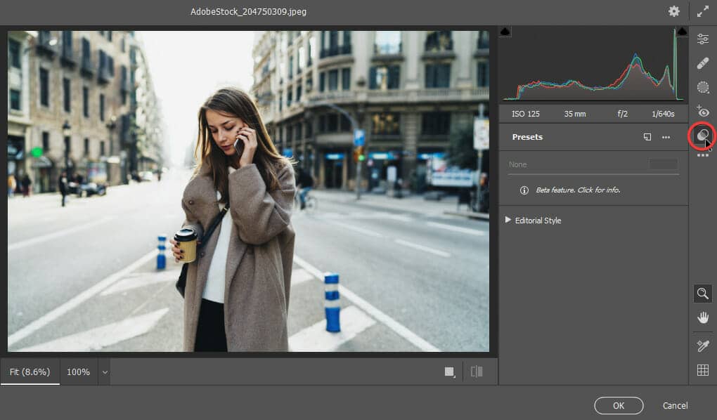
Task: Toggle highlight clipping warning on histogram
Action: [x=681, y=32]
